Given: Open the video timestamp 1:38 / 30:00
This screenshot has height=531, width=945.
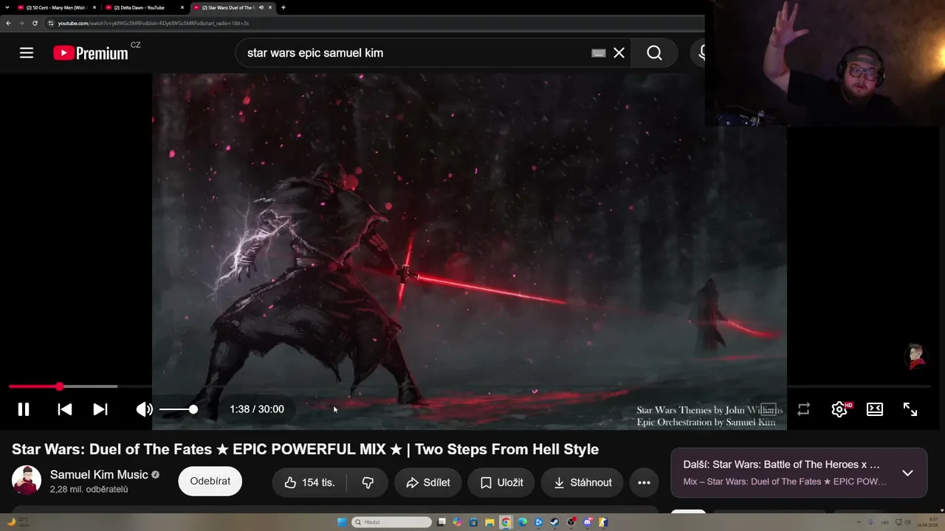Looking at the screenshot, I should coord(257,409).
